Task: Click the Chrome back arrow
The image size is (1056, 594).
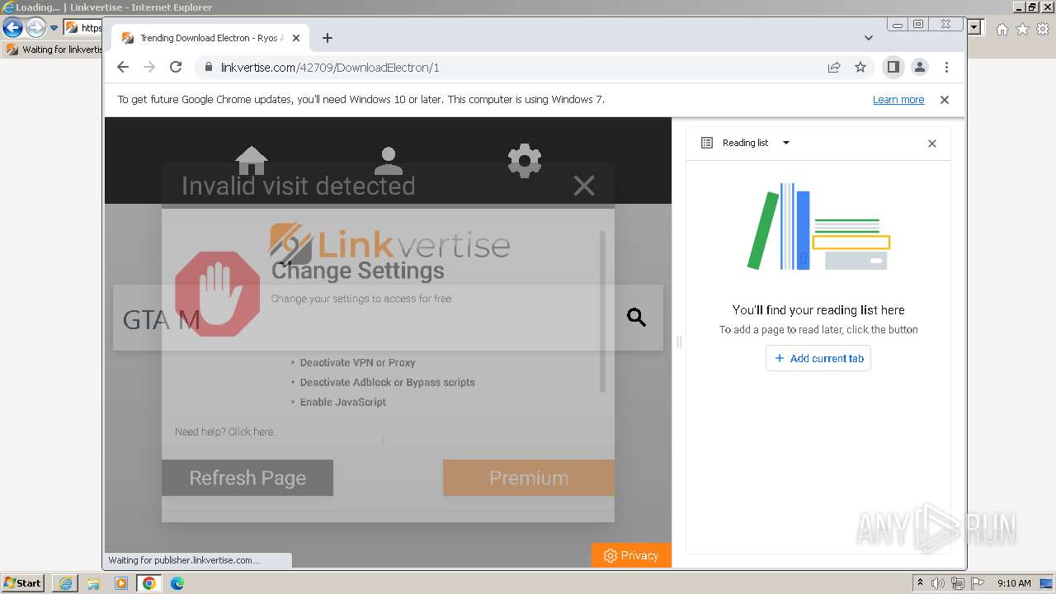Action: point(123,68)
